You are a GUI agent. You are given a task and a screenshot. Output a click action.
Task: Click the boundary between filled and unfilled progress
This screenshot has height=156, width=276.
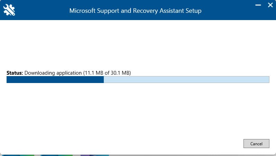pyautogui.click(x=104, y=80)
